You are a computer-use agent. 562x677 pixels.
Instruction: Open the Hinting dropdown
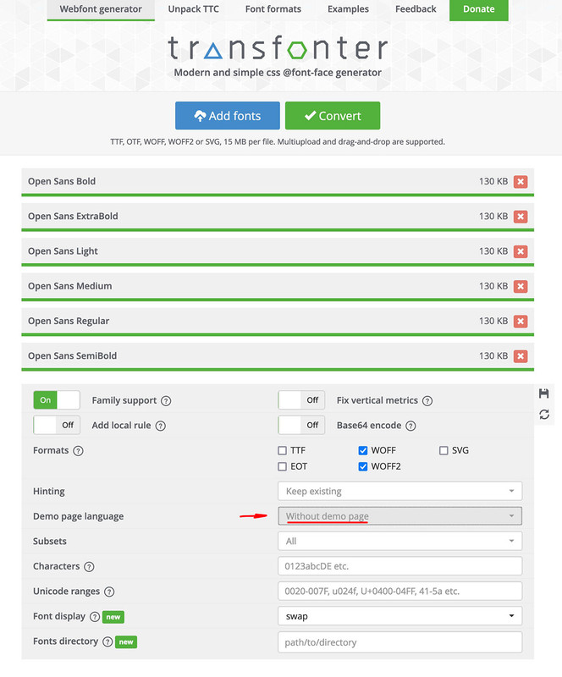coord(400,492)
